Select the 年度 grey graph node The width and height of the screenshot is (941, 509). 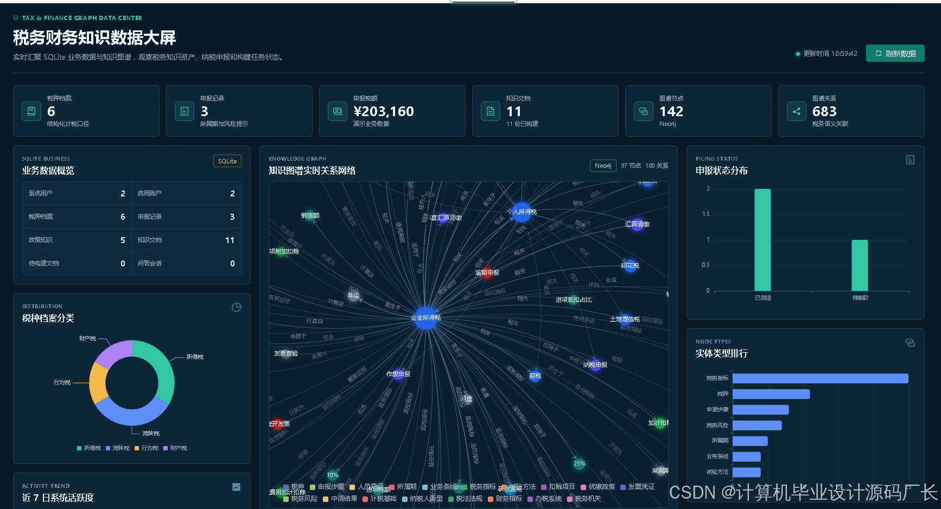(x=354, y=295)
